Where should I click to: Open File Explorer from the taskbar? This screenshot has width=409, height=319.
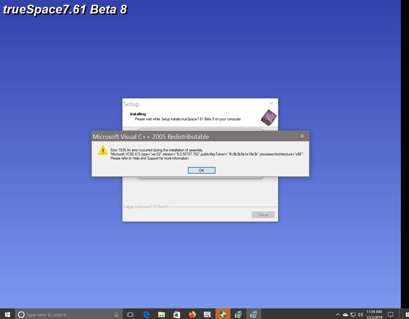coord(162,314)
